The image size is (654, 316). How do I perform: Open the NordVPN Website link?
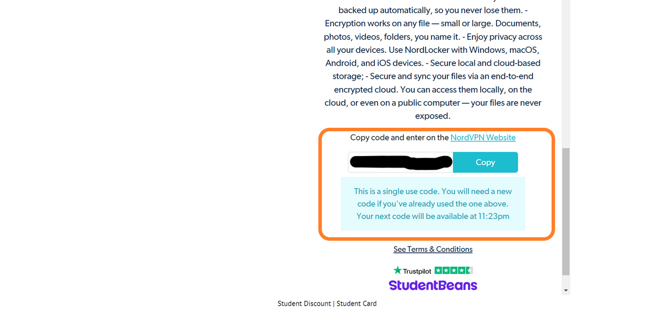click(x=483, y=138)
